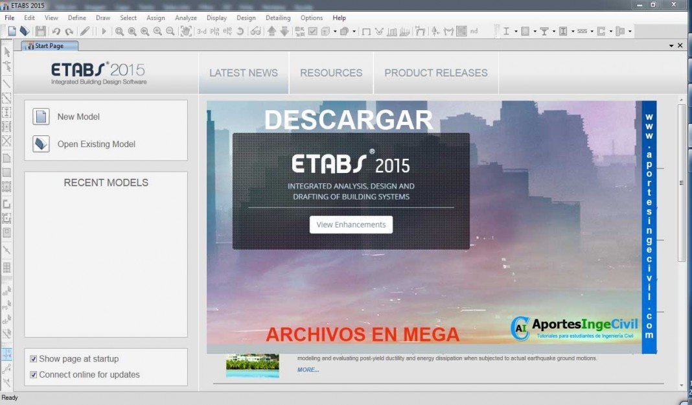
Task: Open the Options menu
Action: point(312,17)
